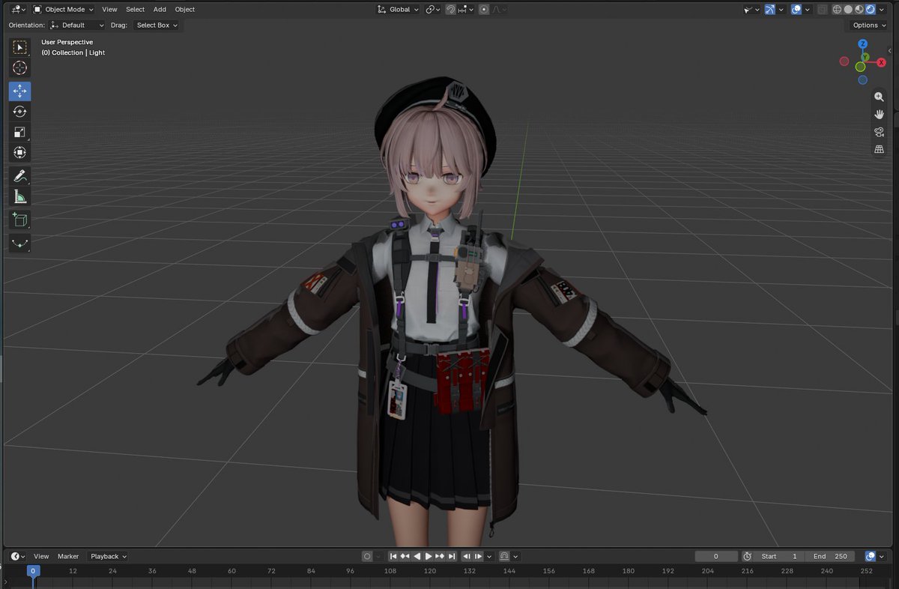Step forward one frame with the right arrow button
899x589 pixels.
click(478, 556)
